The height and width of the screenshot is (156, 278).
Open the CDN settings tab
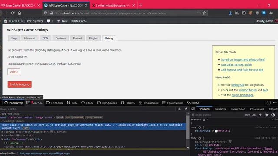(x=45, y=38)
